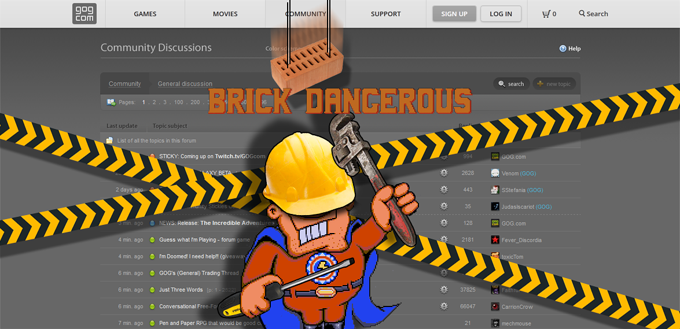The height and width of the screenshot is (329, 680).
Task: Click the forum search button
Action: coord(511,84)
